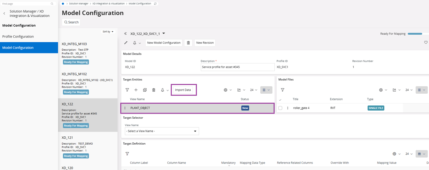Toggle select-all in Model Files header
This screenshot has height=170, width=429.
pos(280,100)
